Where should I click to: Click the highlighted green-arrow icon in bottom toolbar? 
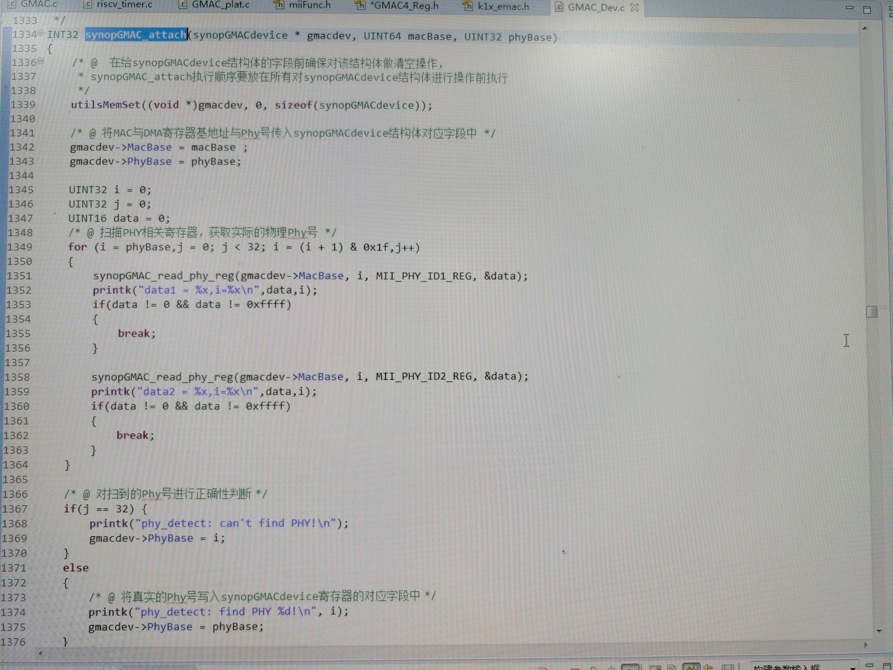point(691,667)
